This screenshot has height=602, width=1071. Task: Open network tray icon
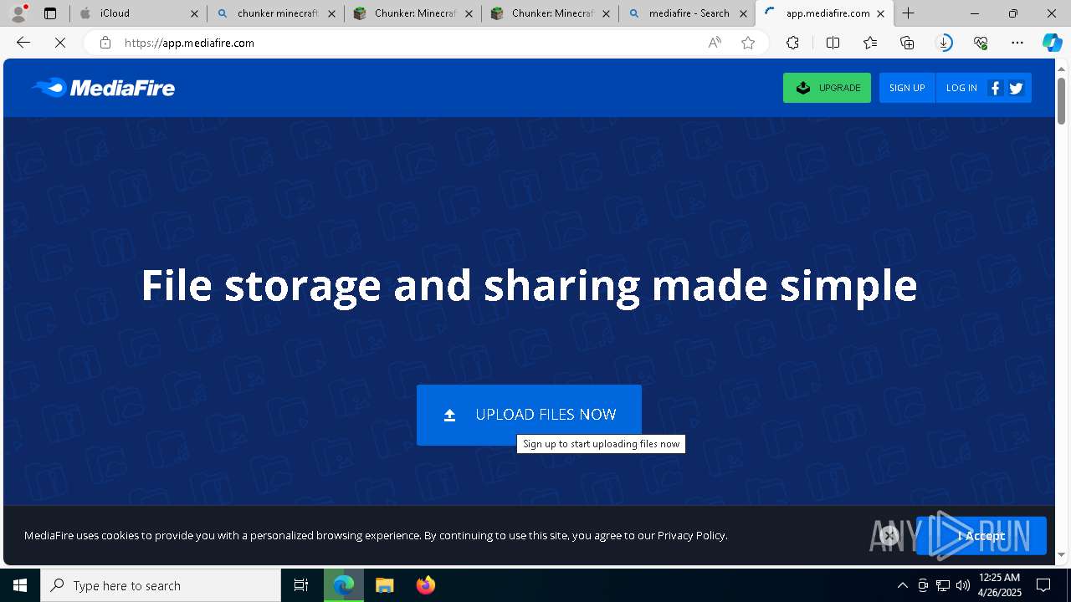pyautogui.click(x=943, y=585)
